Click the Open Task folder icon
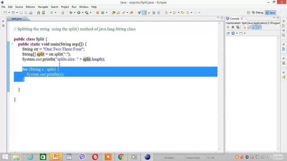287x161 pixels. pos(118,13)
